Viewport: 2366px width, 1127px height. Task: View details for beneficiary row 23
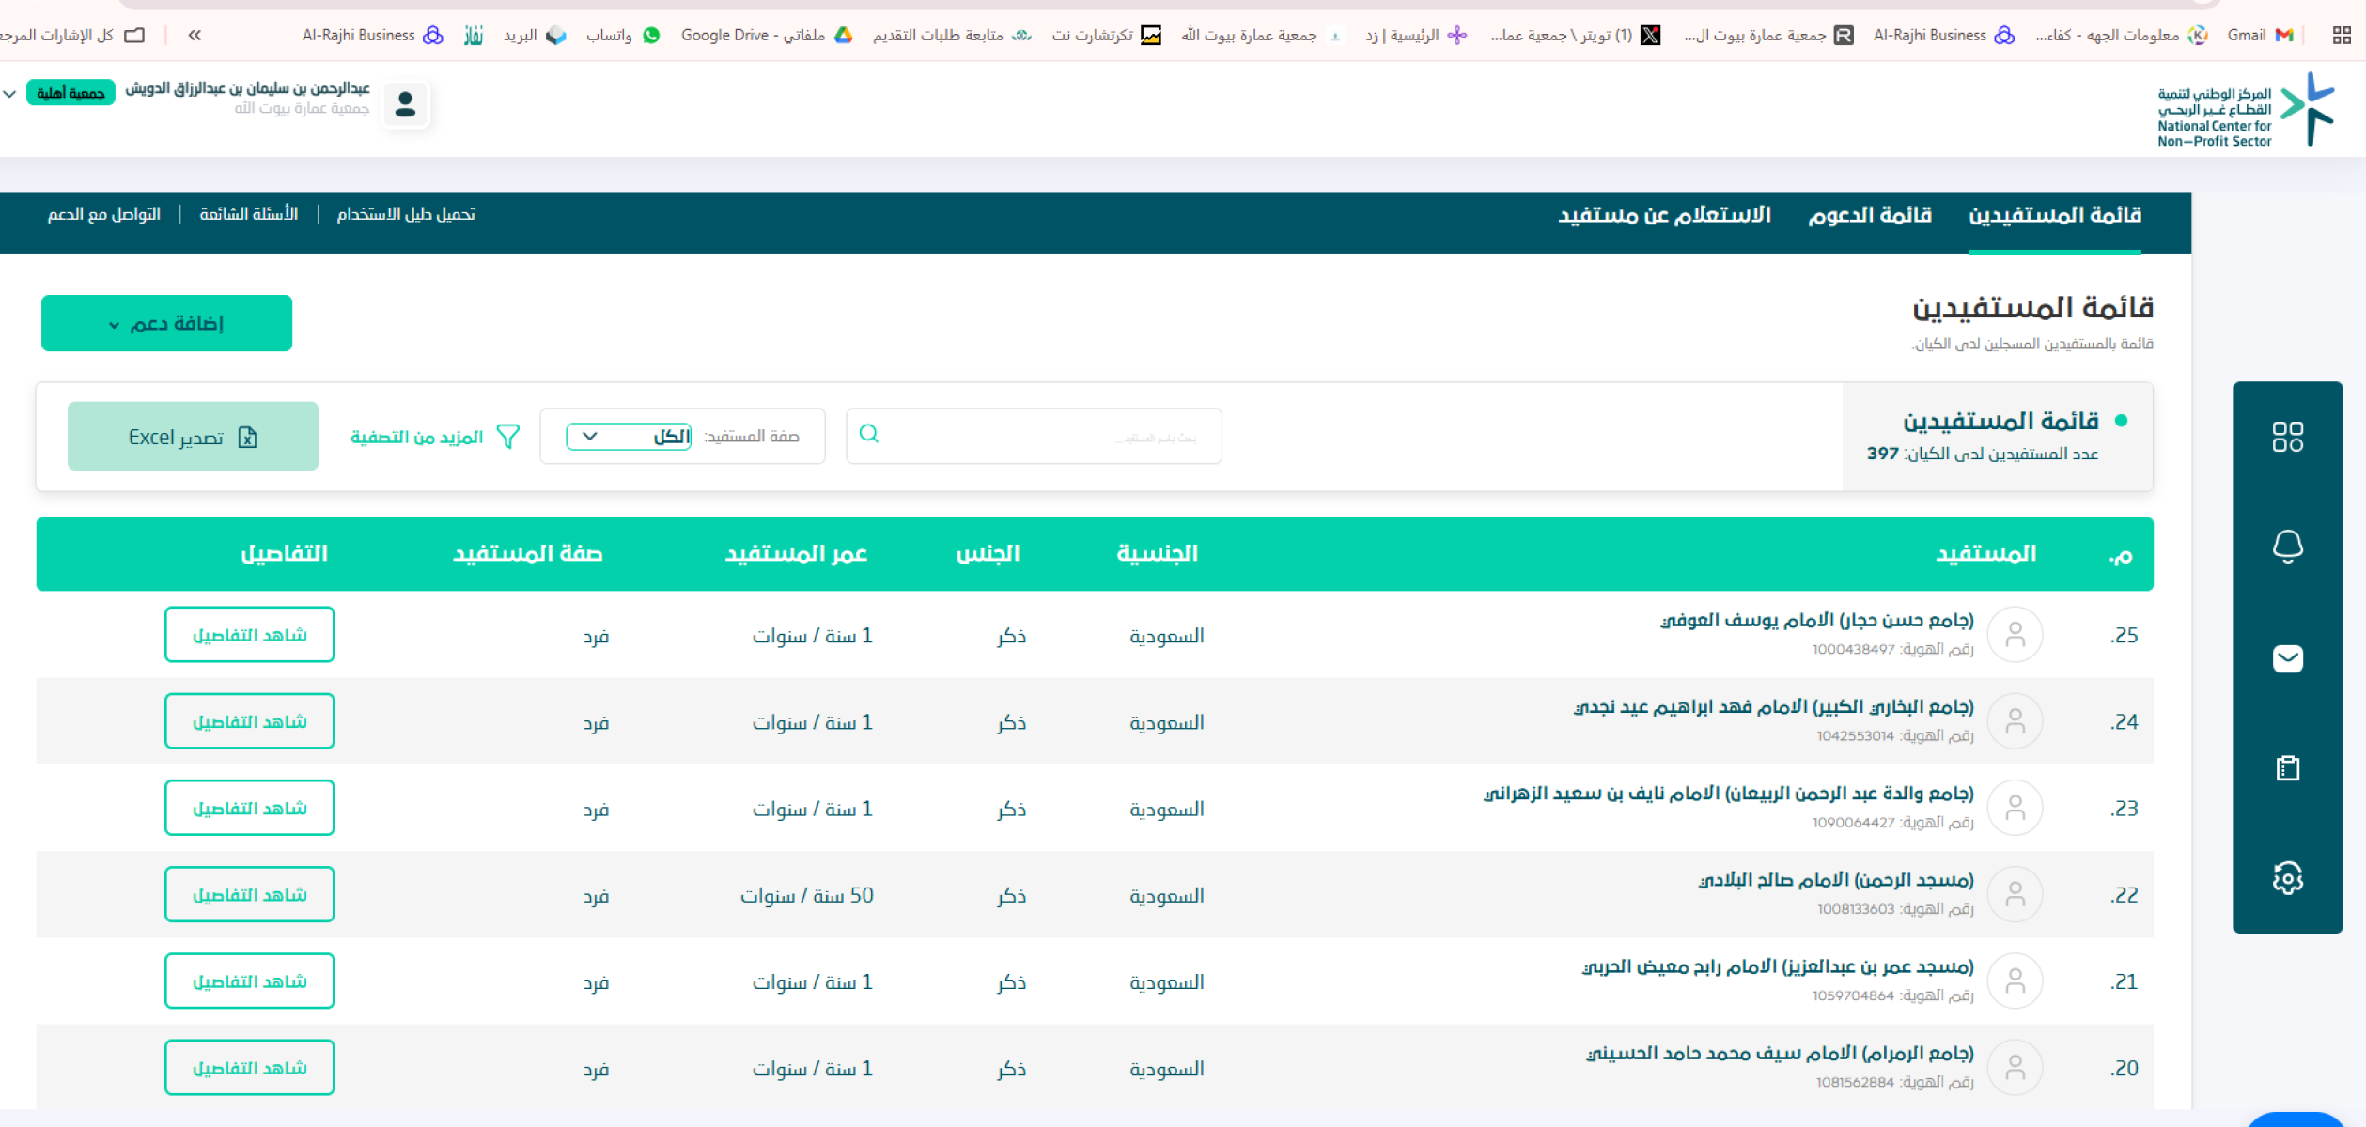click(249, 808)
